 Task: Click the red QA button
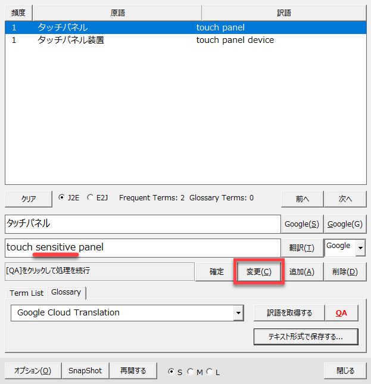(341, 312)
